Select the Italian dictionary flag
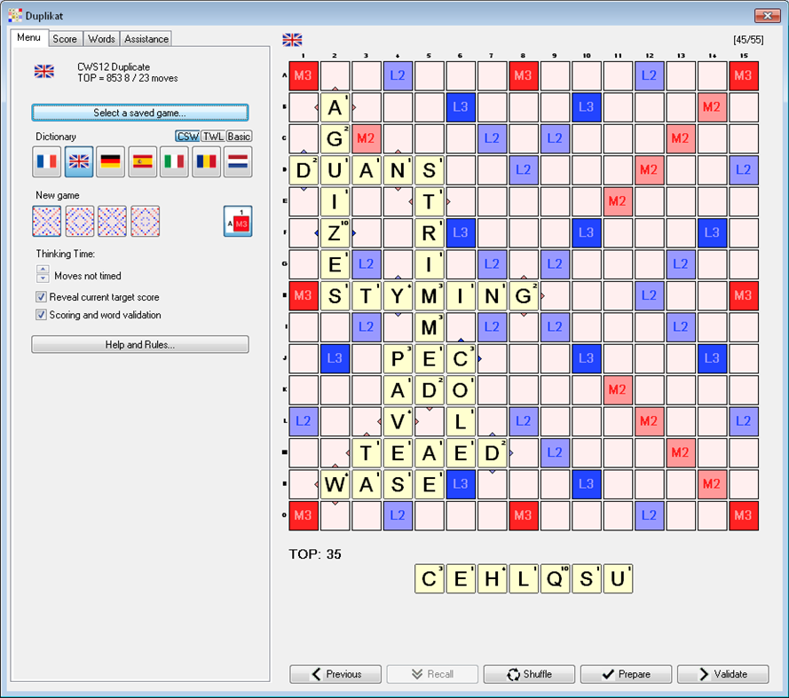This screenshot has height=698, width=789. [x=174, y=162]
